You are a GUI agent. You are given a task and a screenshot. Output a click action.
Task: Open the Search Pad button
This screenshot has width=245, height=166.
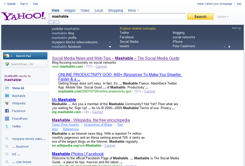pos(25,56)
